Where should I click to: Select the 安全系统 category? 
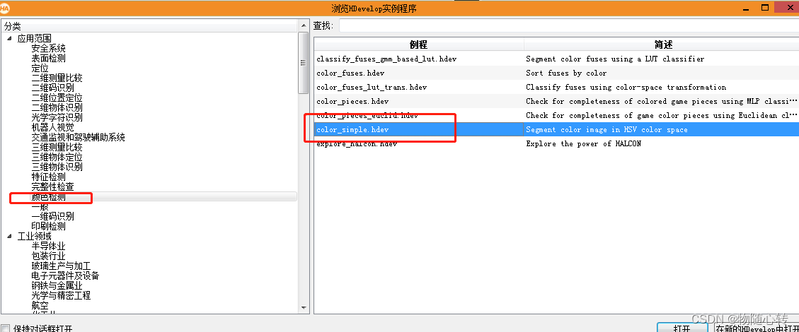(x=48, y=48)
